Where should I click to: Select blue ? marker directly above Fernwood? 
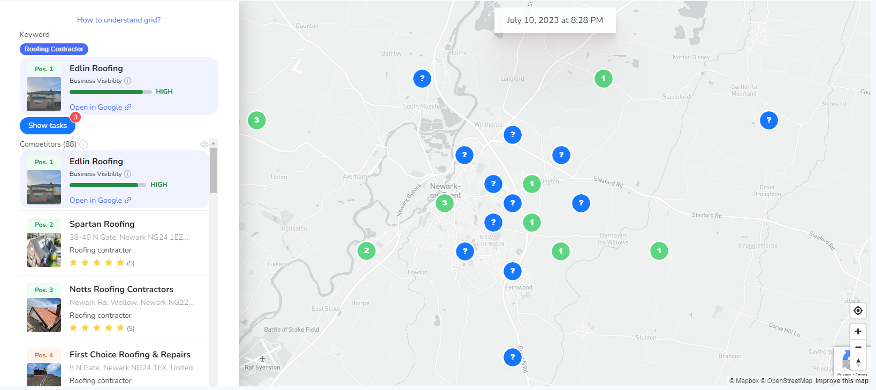pyautogui.click(x=513, y=271)
